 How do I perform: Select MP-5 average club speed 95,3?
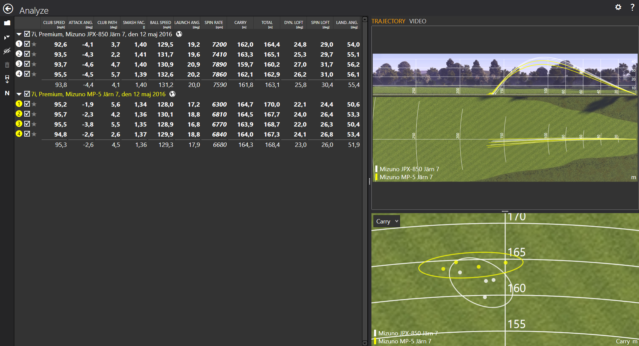pyautogui.click(x=61, y=145)
